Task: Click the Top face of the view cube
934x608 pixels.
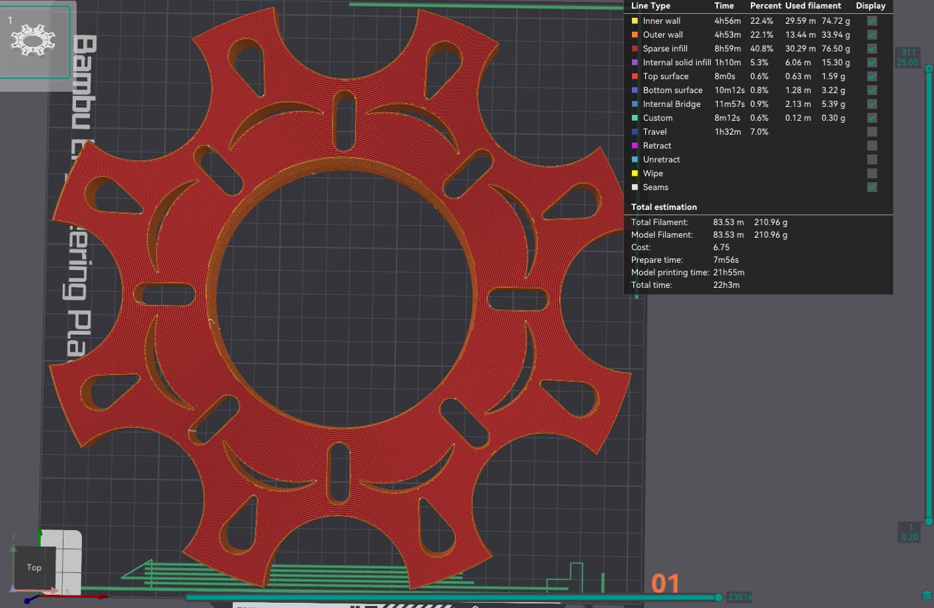Action: tap(34, 567)
